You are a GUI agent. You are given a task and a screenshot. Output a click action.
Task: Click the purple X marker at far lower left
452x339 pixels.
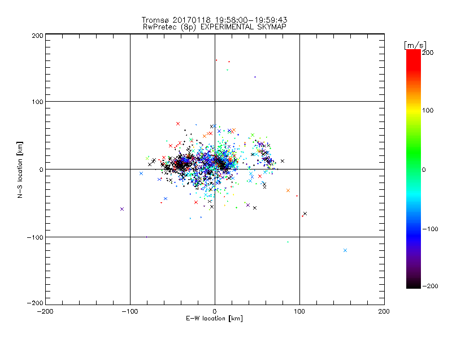tap(122, 209)
